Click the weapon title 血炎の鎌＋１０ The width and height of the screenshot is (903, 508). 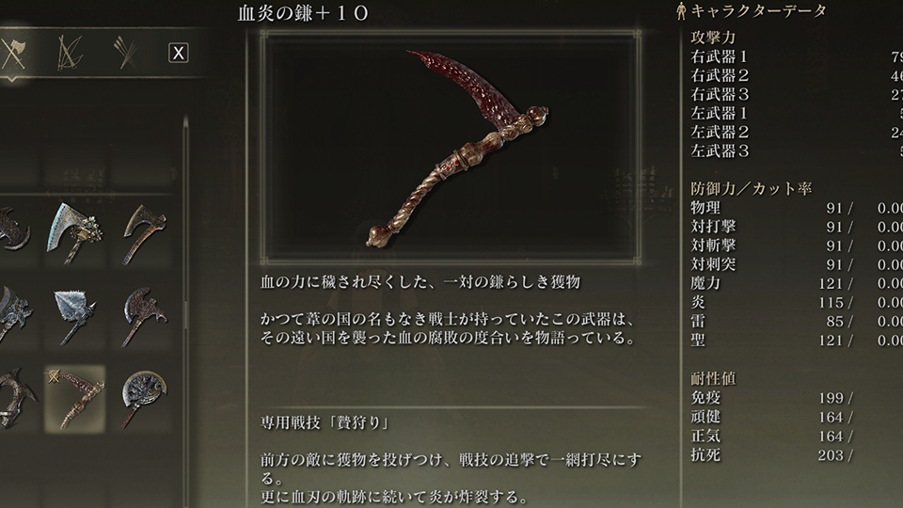tap(304, 14)
